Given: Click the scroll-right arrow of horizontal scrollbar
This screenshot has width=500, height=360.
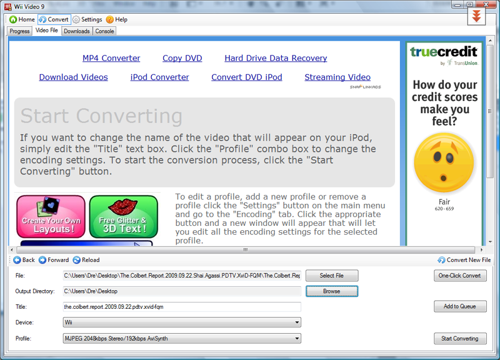Looking at the screenshot, I should [481, 250].
